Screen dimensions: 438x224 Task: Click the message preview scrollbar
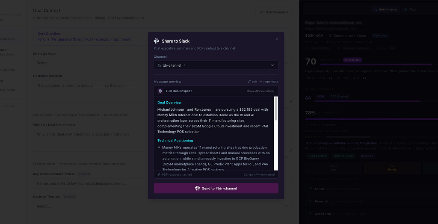276,109
